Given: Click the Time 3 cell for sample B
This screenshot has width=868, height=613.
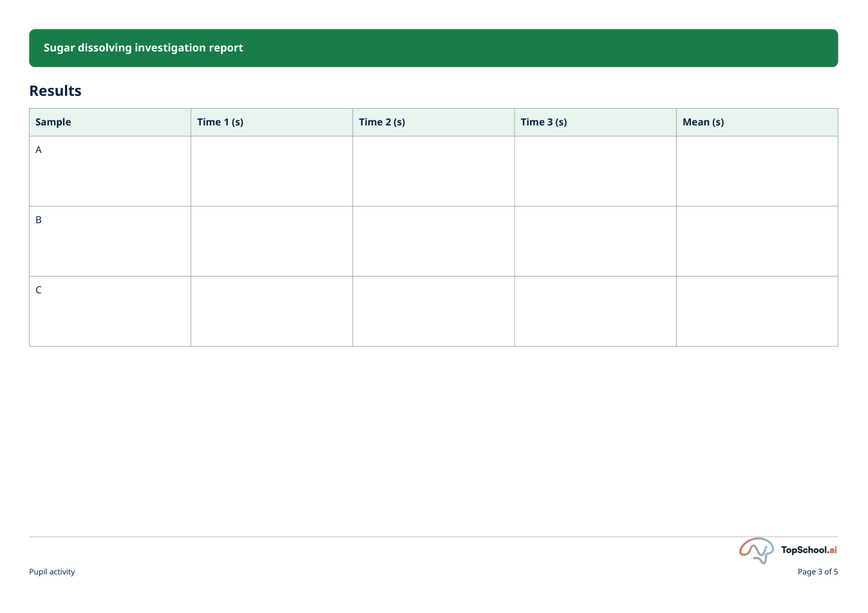Looking at the screenshot, I should coord(596,241).
